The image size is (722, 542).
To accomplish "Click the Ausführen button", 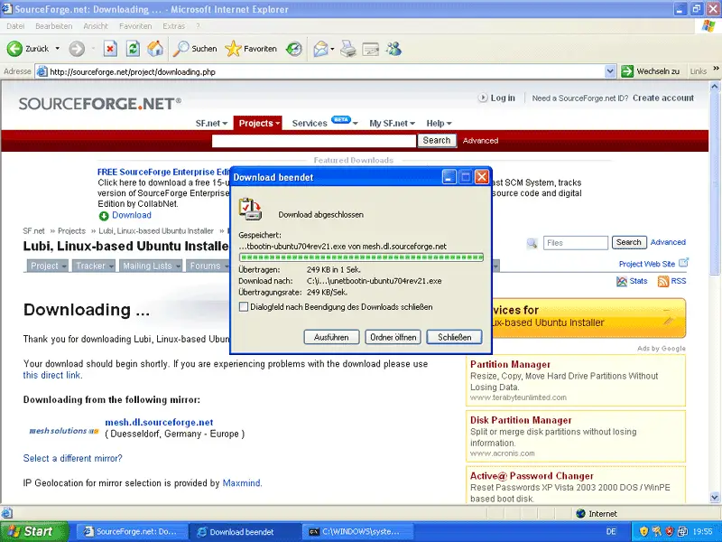I will pos(331,337).
